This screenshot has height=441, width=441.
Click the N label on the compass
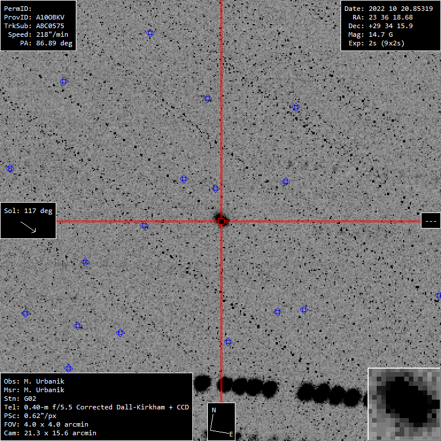click(x=214, y=411)
